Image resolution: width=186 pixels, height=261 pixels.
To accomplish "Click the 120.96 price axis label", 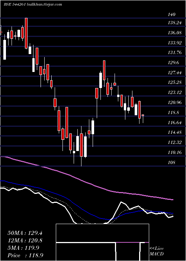I will point(175,103).
